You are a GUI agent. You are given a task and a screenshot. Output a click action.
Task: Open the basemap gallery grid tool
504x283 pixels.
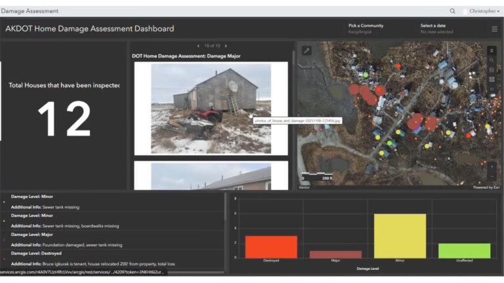click(492, 79)
